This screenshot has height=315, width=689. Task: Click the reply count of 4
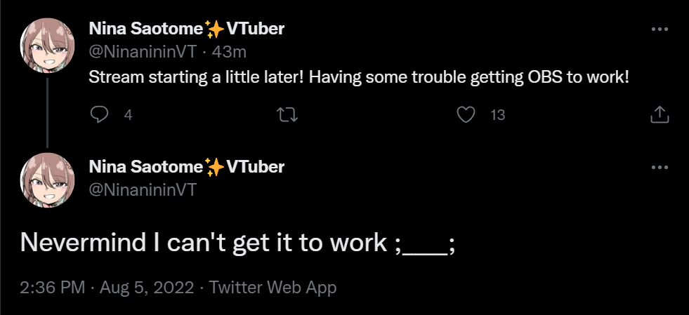128,116
